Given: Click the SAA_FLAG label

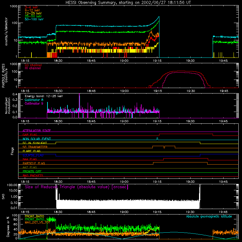Looking at the screenshot, I should [x=30, y=159].
